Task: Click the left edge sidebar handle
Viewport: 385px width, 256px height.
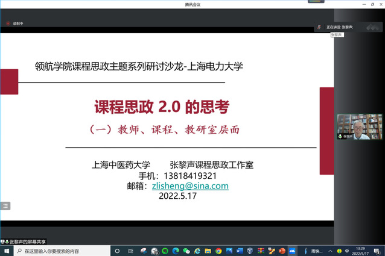Action: [4, 206]
